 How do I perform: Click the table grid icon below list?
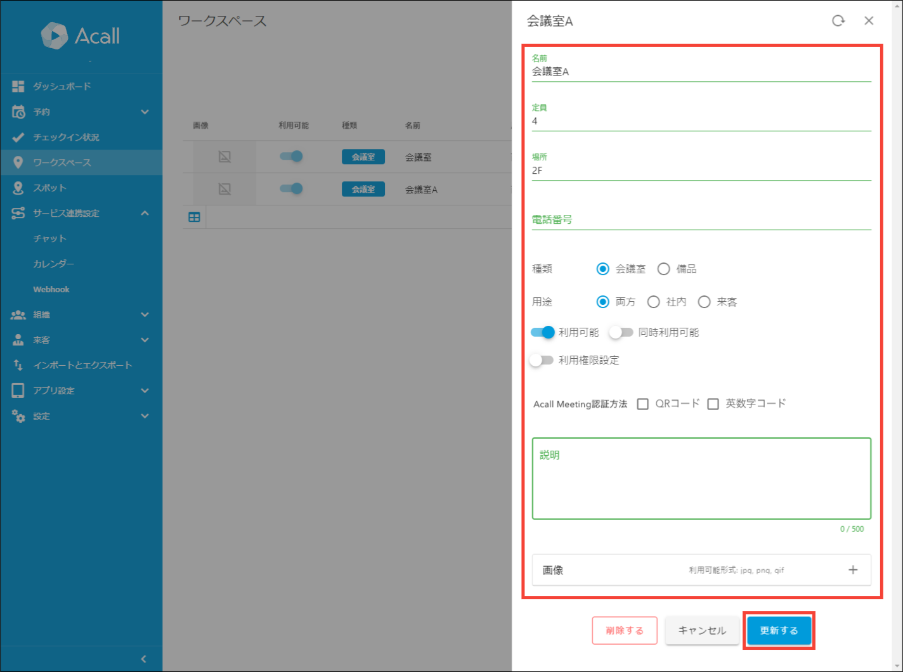194,217
